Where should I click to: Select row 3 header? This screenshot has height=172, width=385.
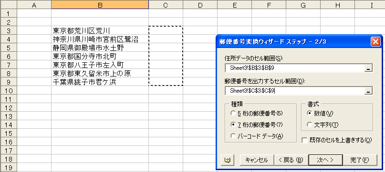pos(9,30)
